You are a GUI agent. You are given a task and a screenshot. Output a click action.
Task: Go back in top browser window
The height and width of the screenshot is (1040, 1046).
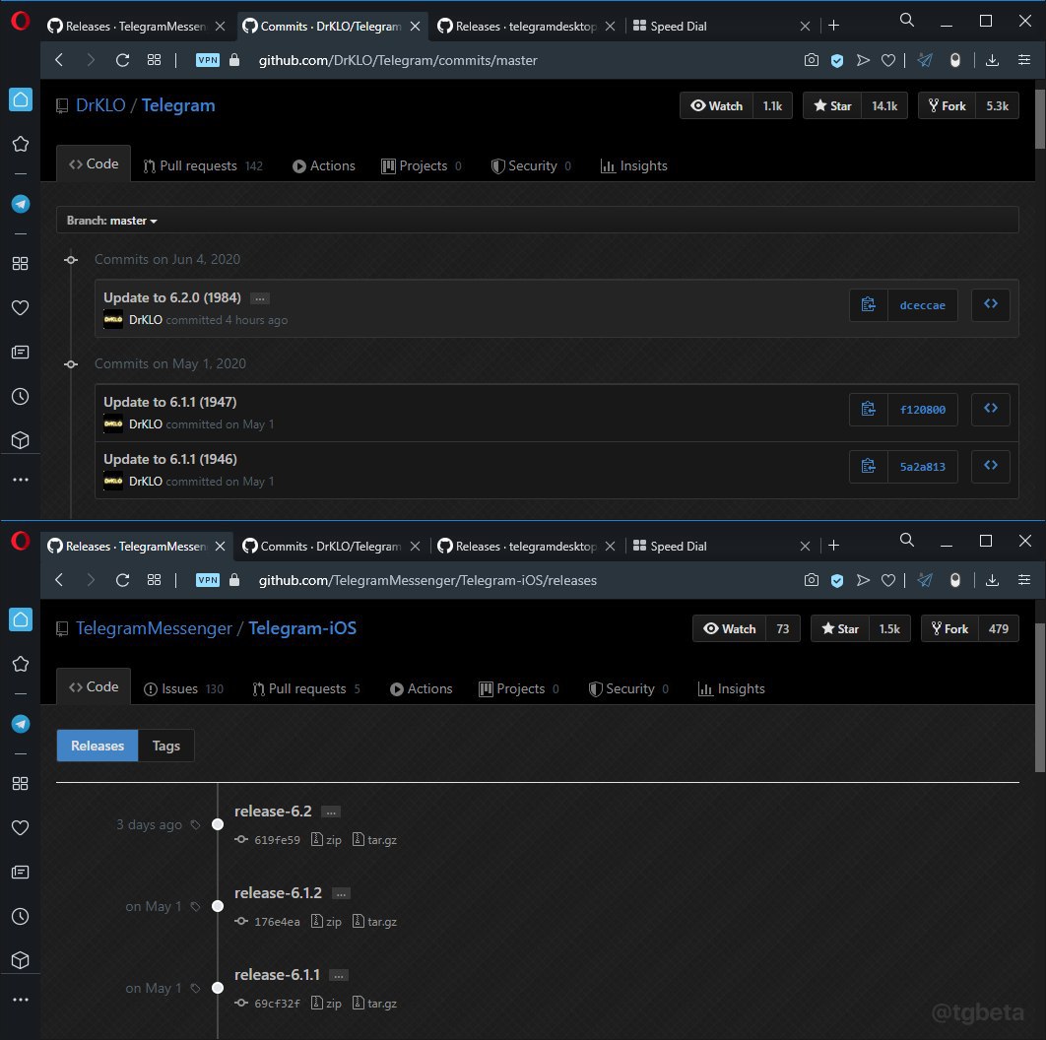click(x=59, y=60)
